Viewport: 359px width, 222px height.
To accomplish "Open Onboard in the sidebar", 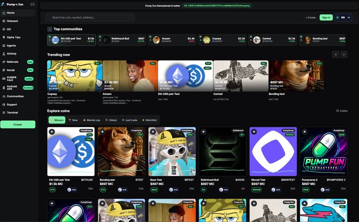I will tap(18, 21).
